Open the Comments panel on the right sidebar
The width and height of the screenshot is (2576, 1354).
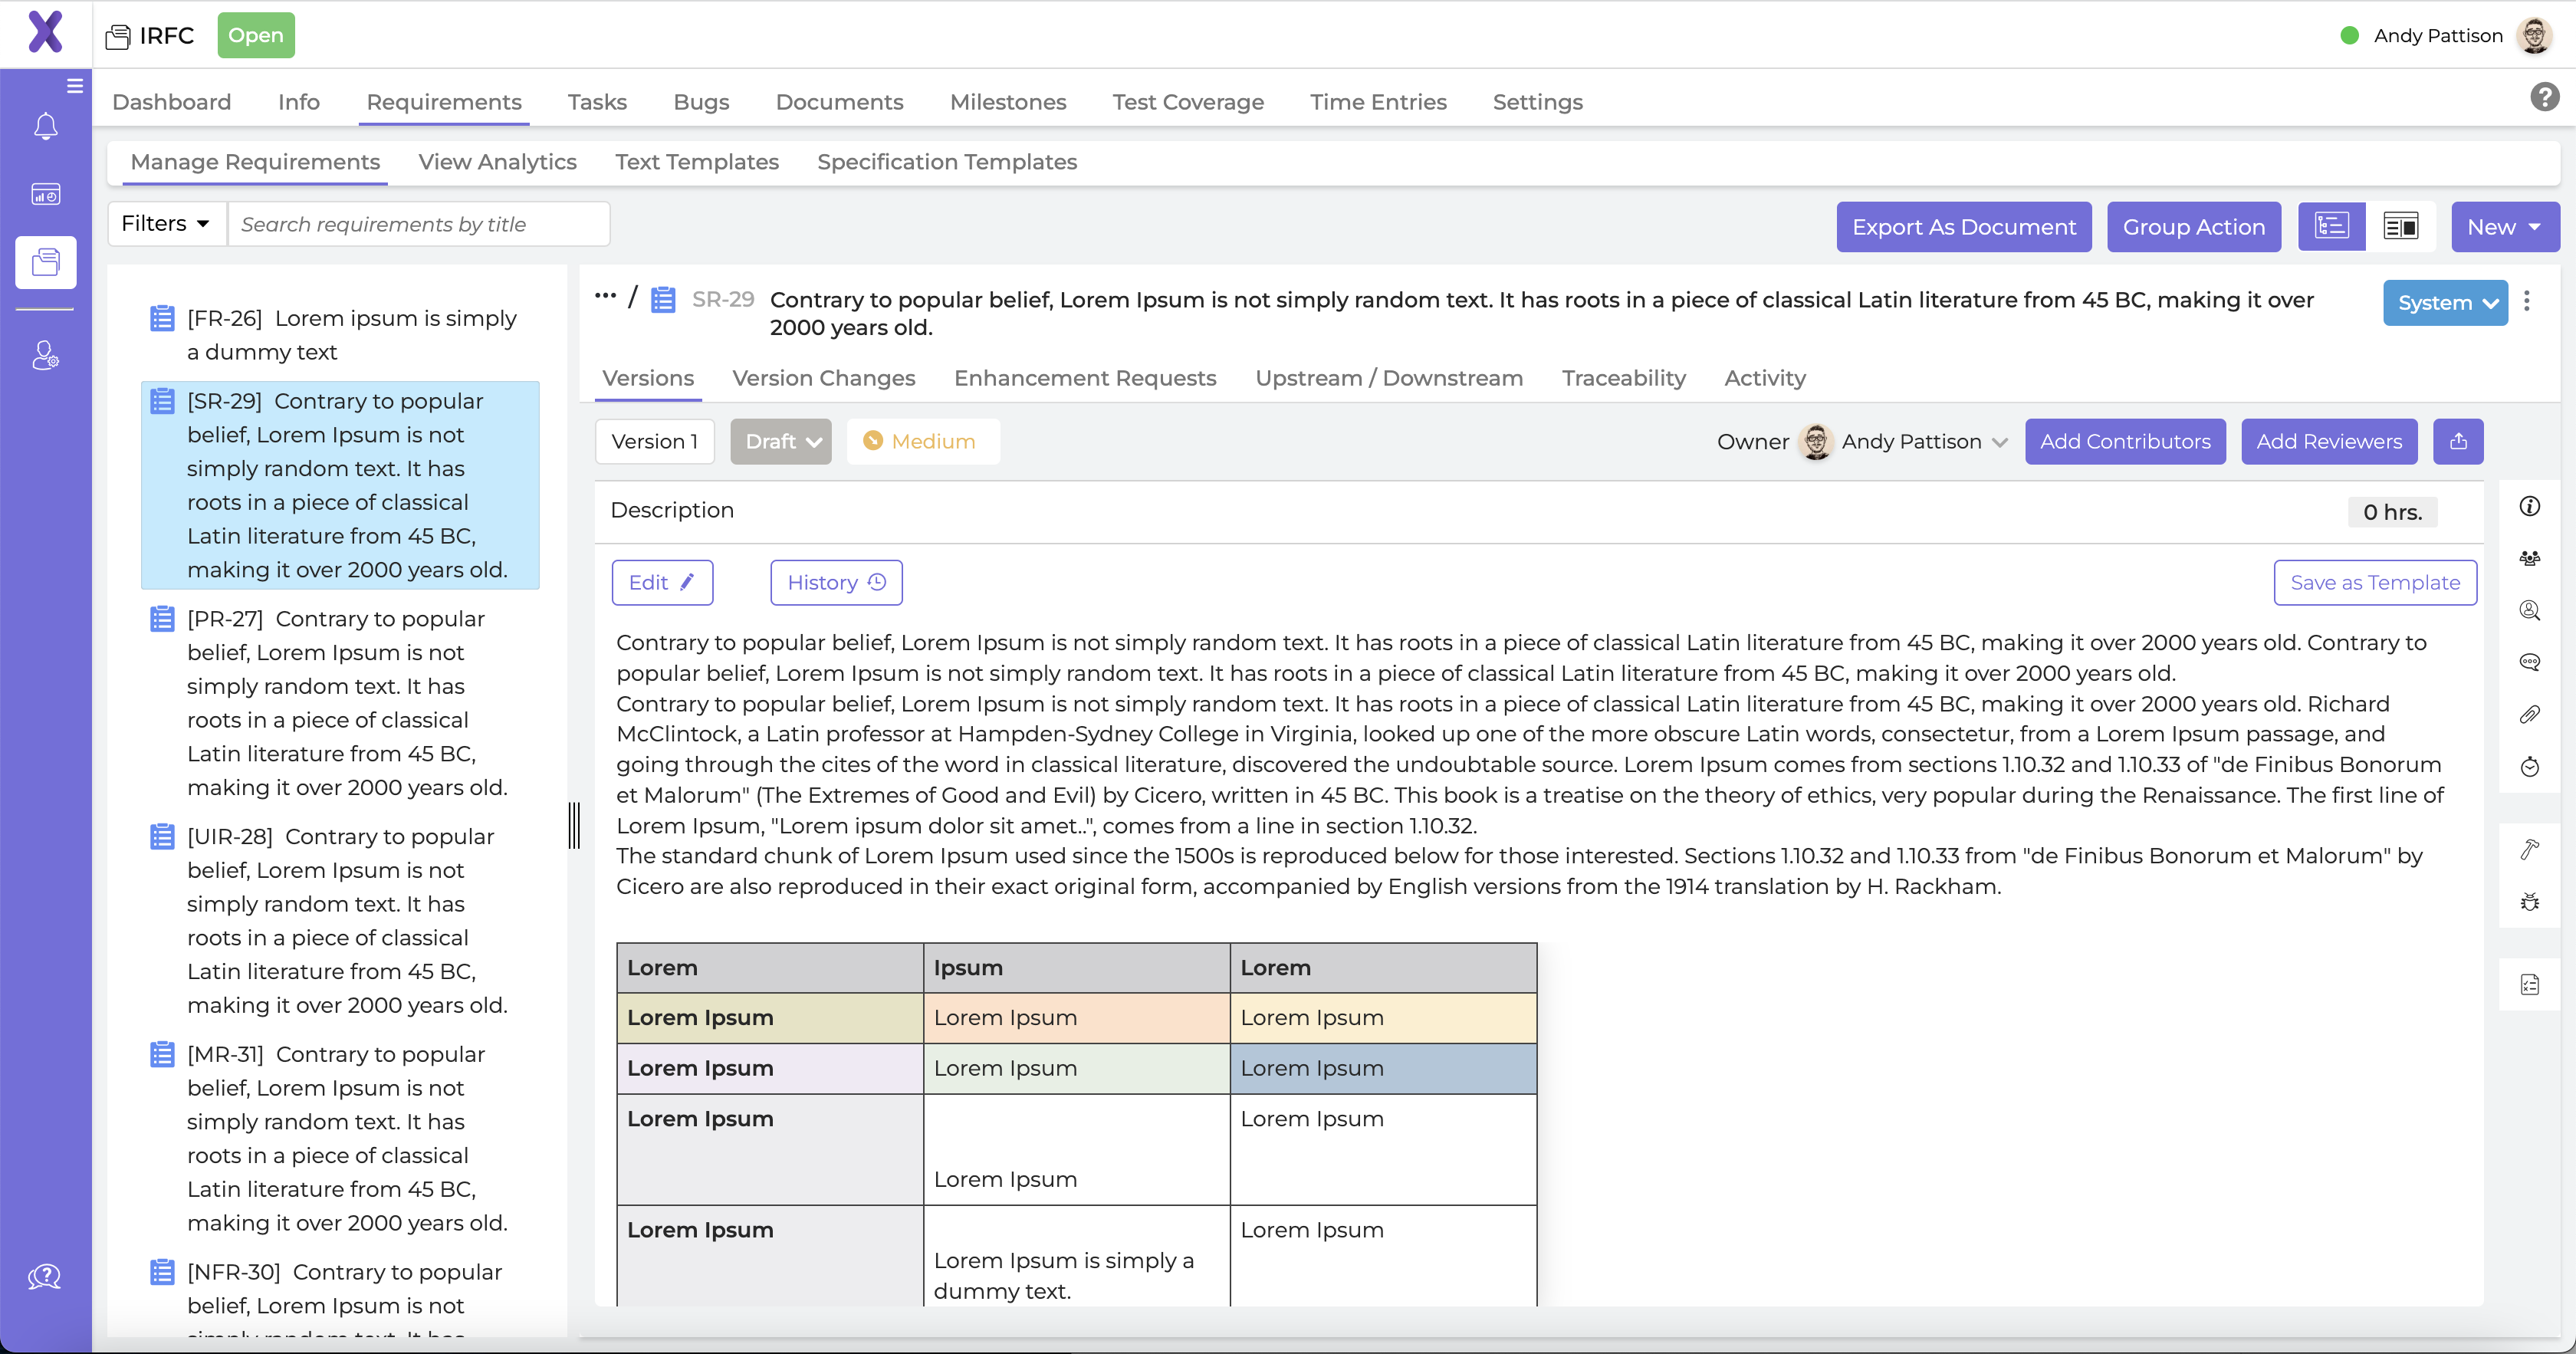point(2531,662)
